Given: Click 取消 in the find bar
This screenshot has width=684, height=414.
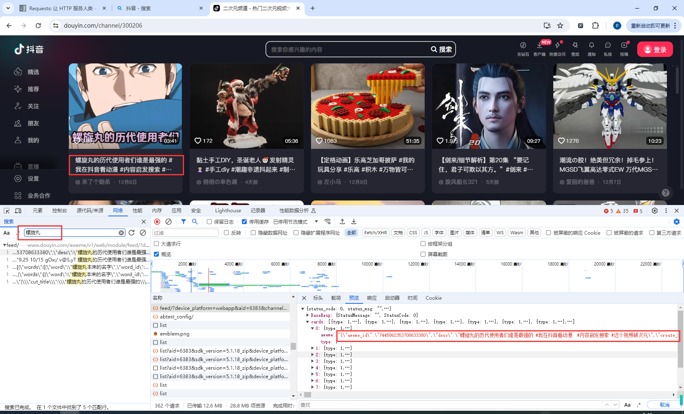Looking at the screenshot, I should tap(664, 405).
